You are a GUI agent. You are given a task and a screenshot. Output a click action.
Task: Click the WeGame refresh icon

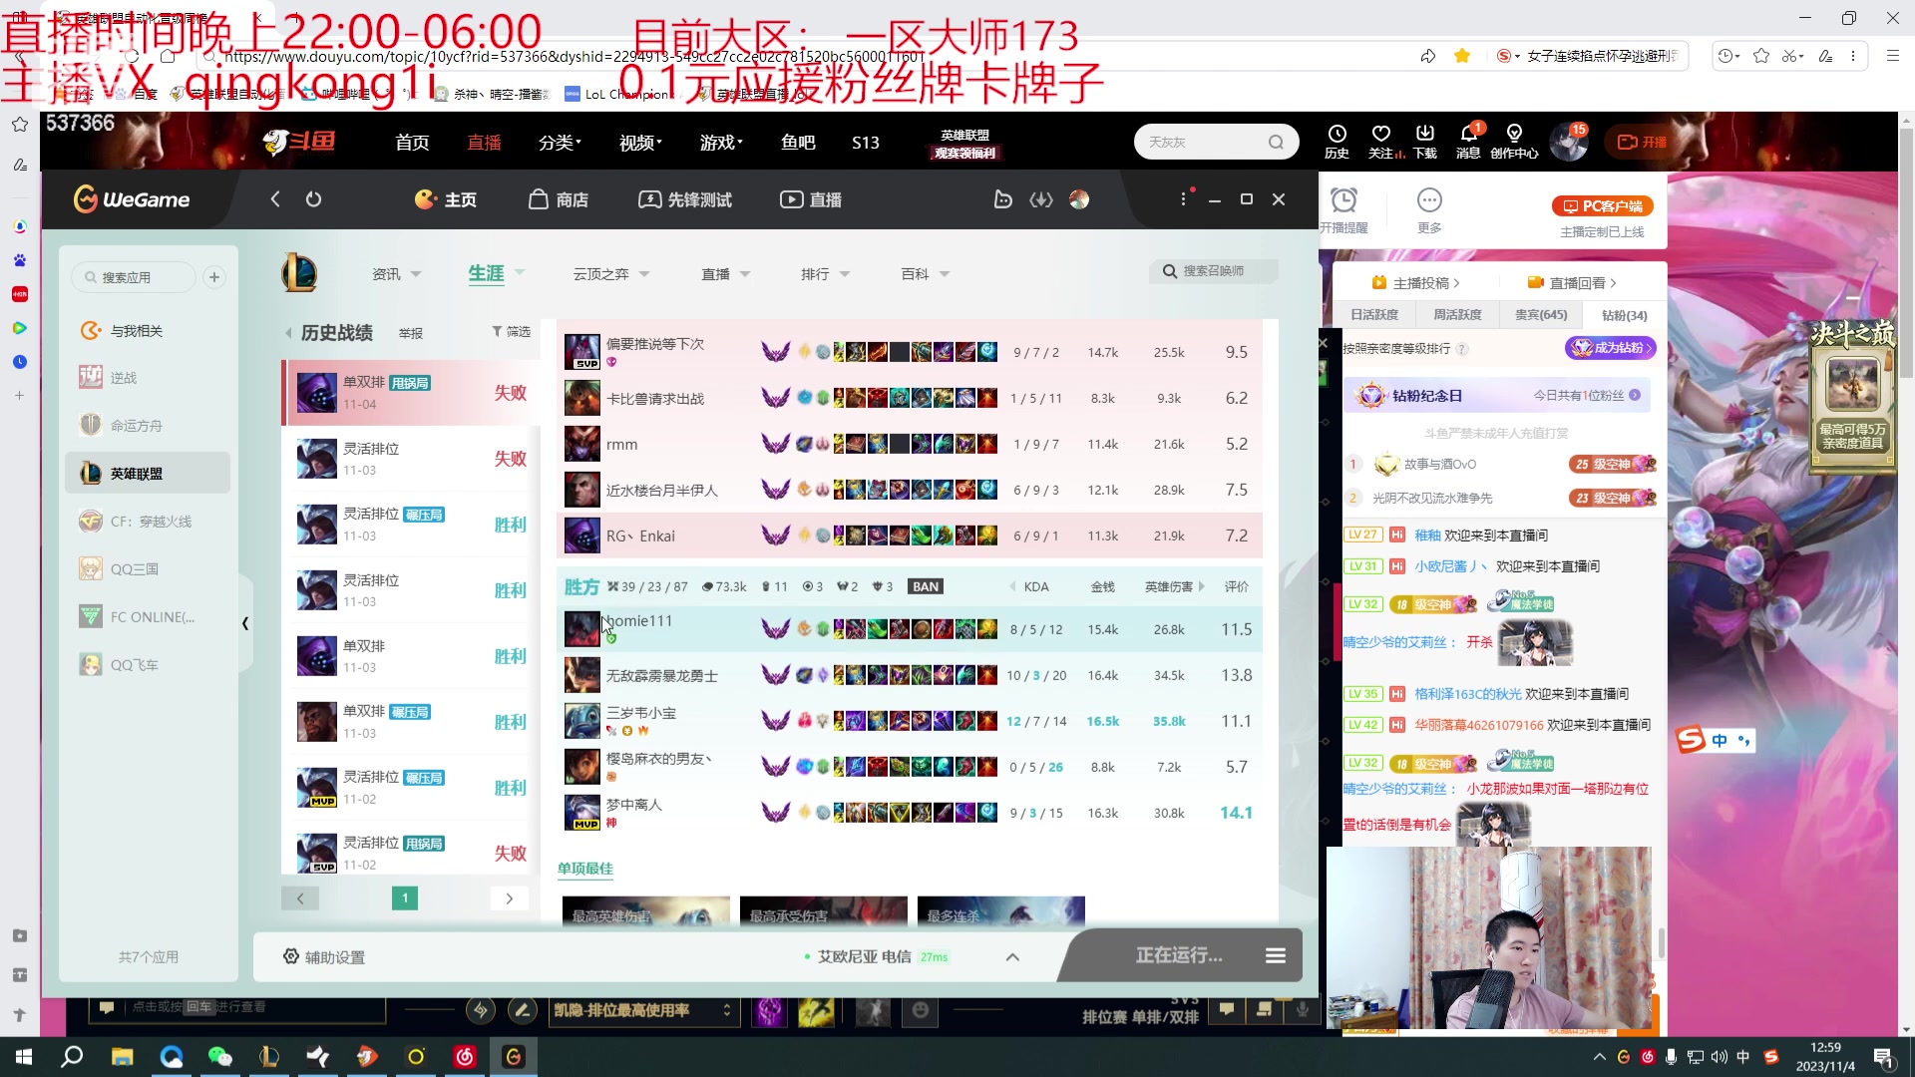coord(313,199)
